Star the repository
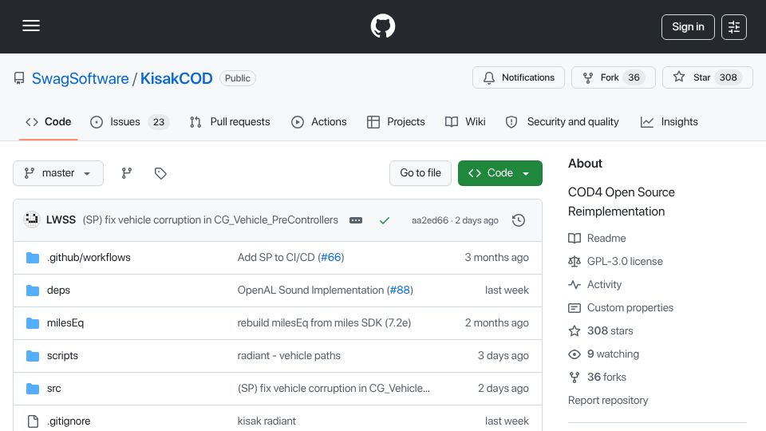Image resolution: width=766 pixels, height=431 pixels. (708, 77)
